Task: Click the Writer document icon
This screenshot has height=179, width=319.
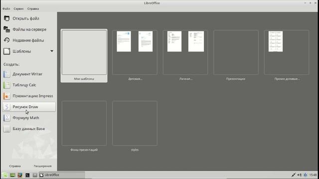Action: pyautogui.click(x=6, y=74)
